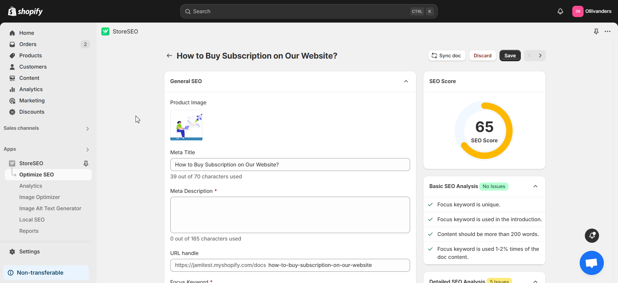Collapse the Basic SEO Analysis panel
Image resolution: width=618 pixels, height=283 pixels.
pyautogui.click(x=535, y=186)
